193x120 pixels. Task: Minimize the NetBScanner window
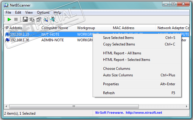tap(166, 4)
